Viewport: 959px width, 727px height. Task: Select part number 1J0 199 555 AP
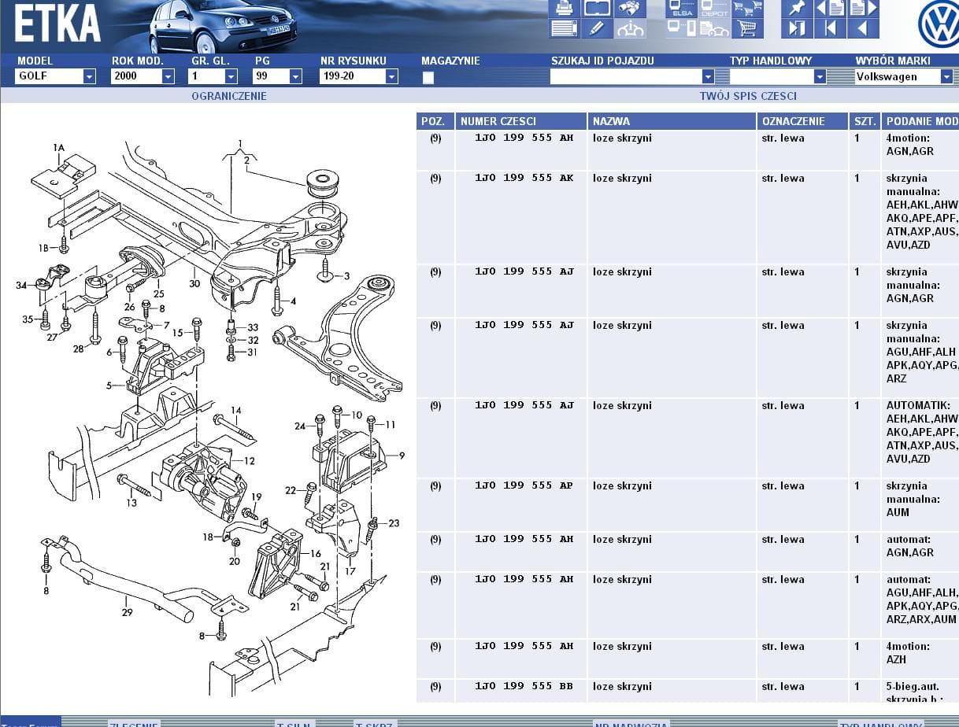(x=524, y=485)
